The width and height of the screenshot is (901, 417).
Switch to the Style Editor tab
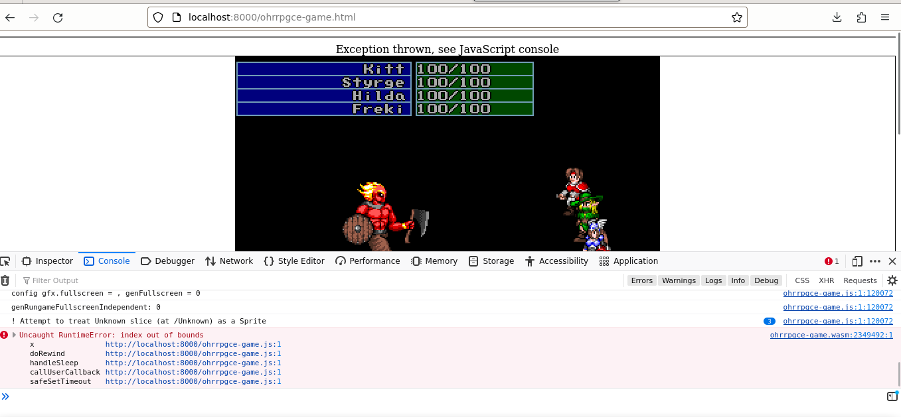(x=294, y=261)
